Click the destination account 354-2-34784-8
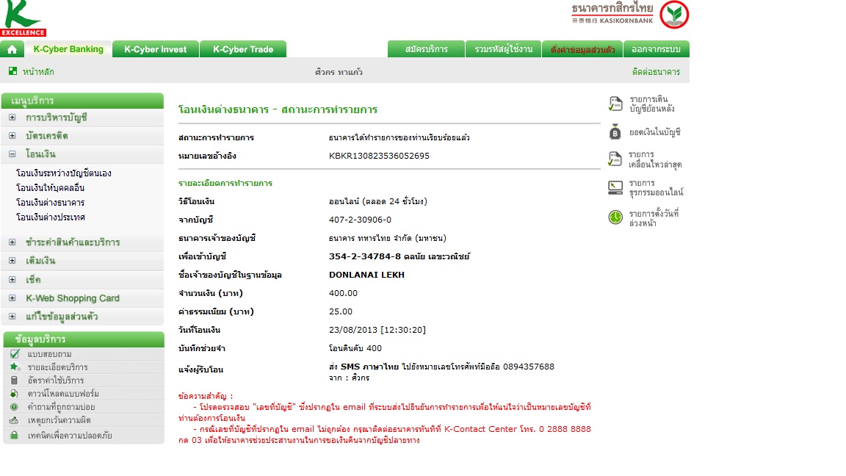 (x=365, y=256)
